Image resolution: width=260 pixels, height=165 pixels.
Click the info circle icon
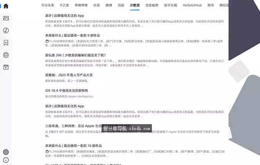point(6,160)
